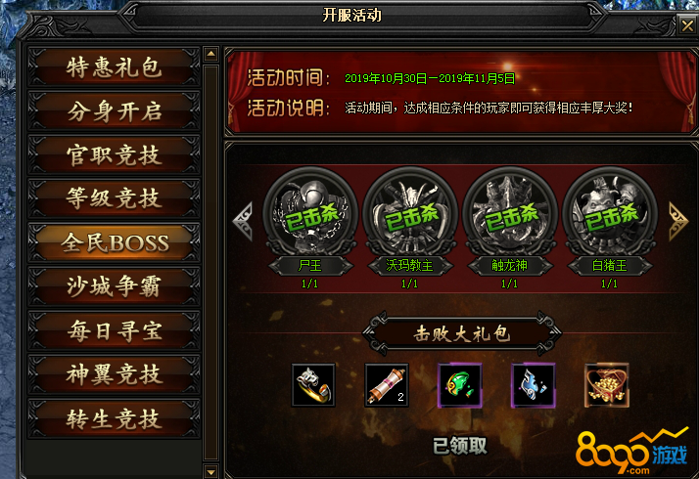
Task: Click the gold treasure chest reward
Action: click(x=607, y=385)
